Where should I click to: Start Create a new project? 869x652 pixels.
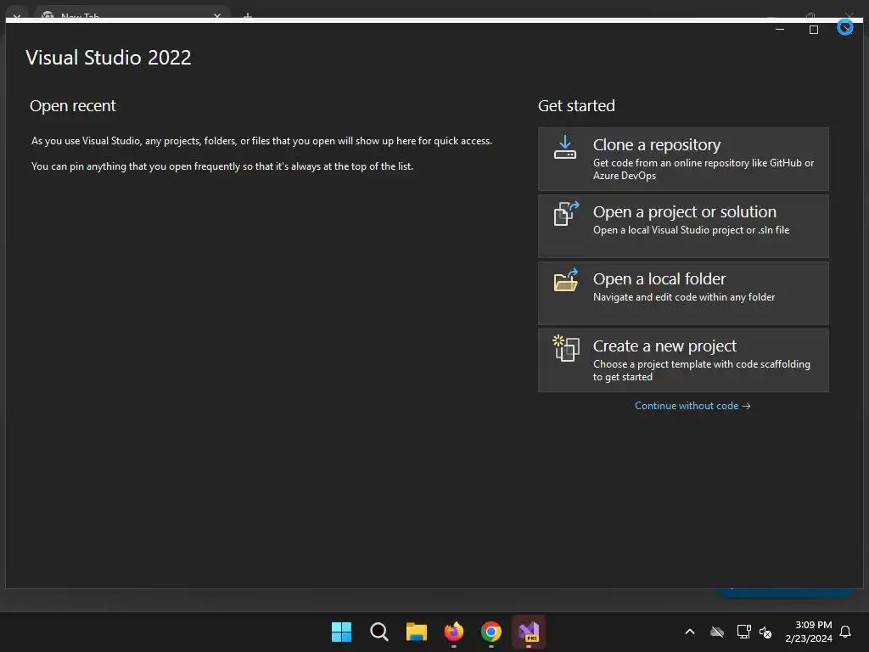(683, 360)
